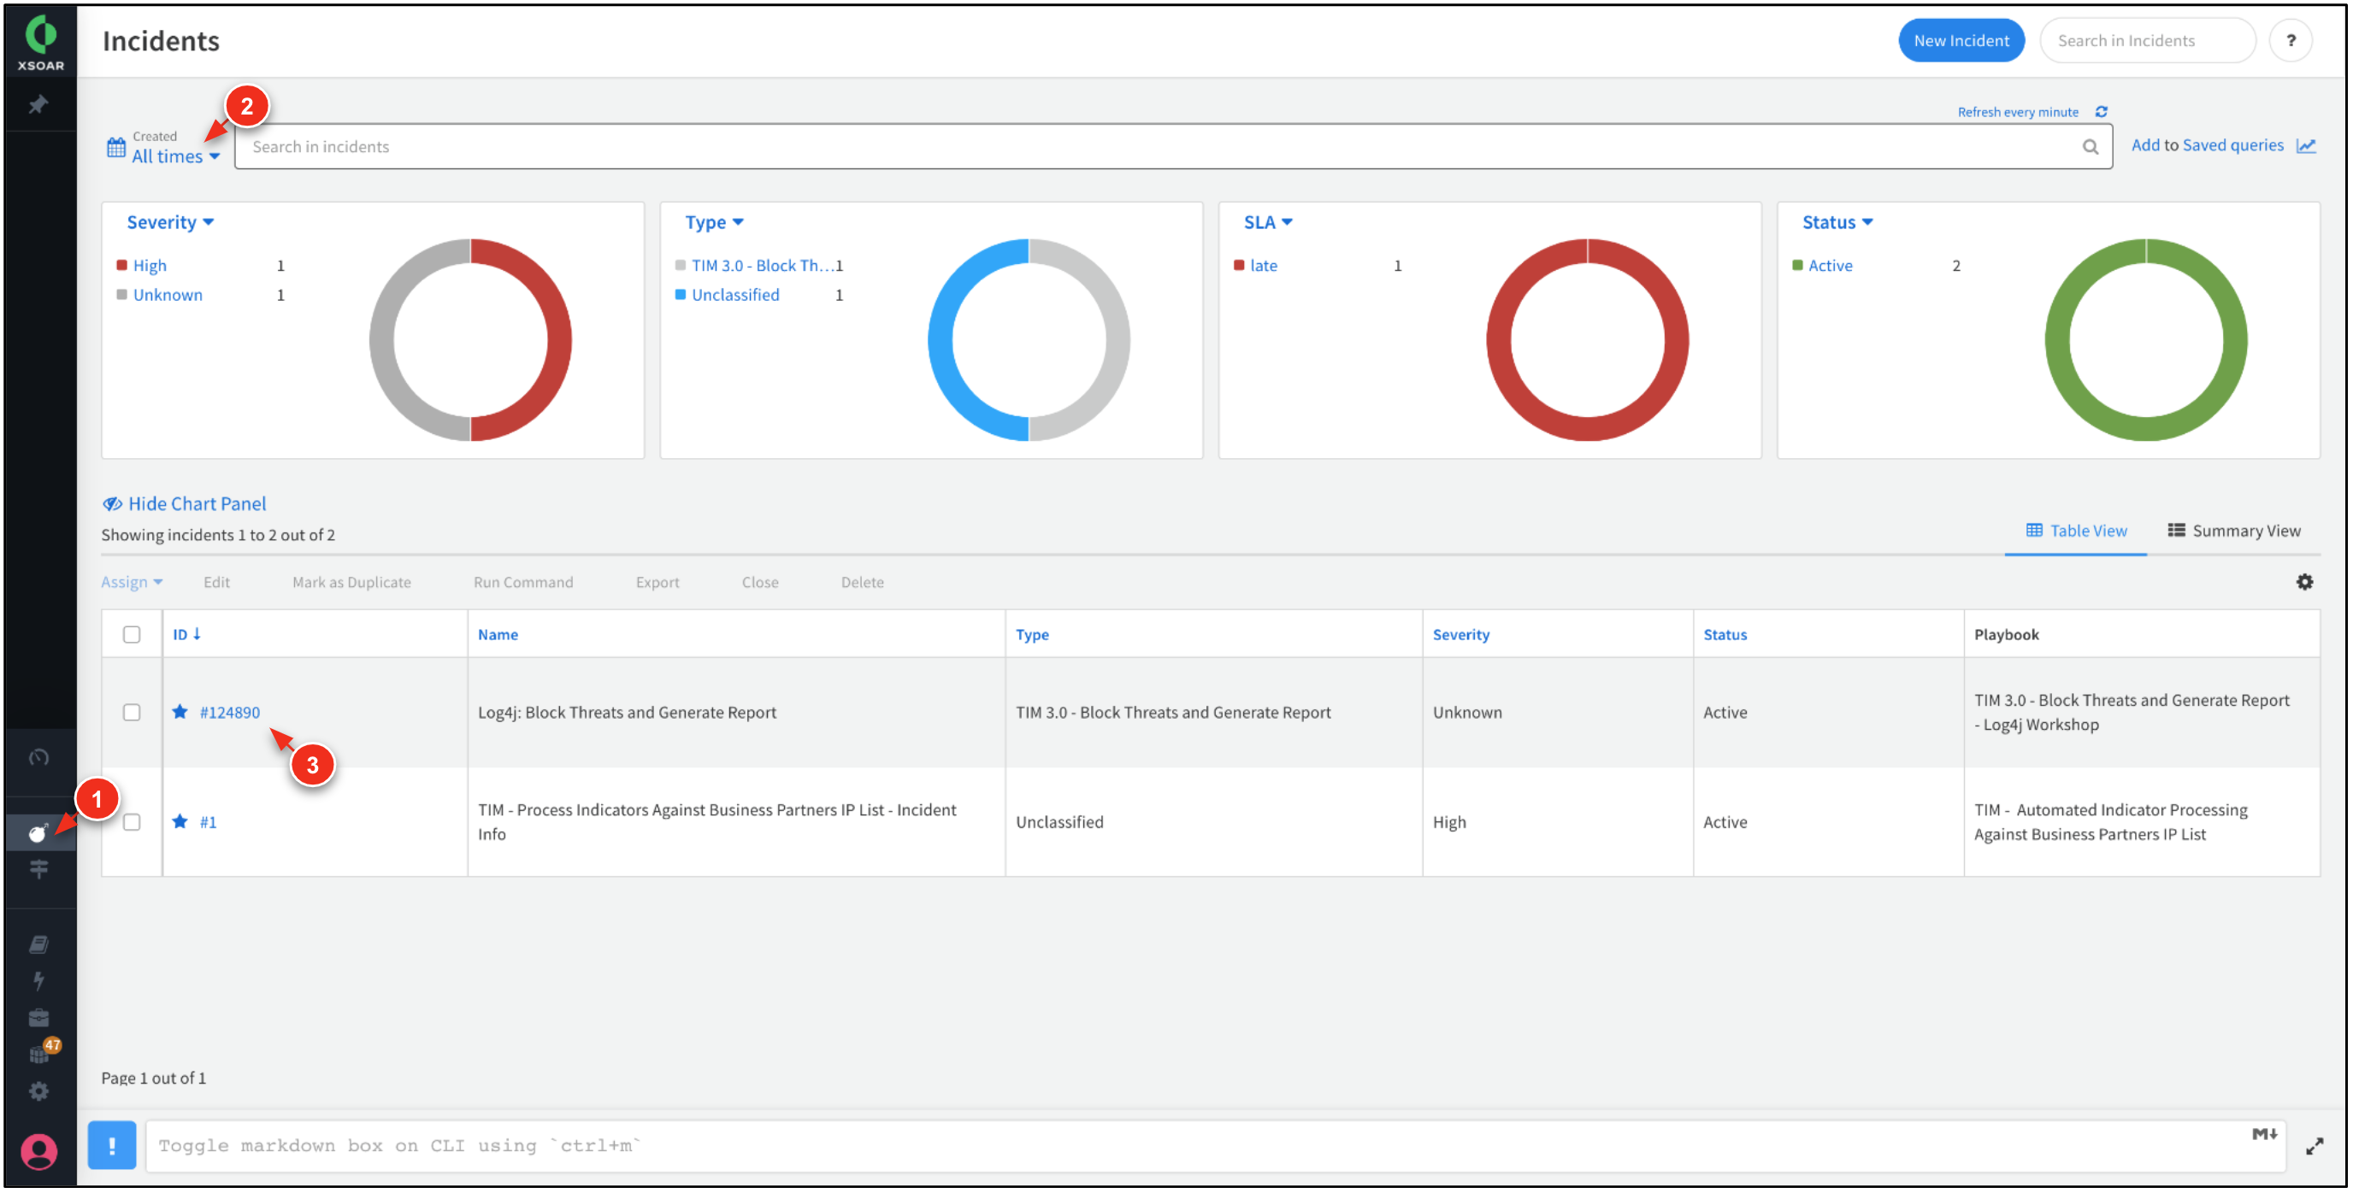Image resolution: width=2353 pixels, height=1193 pixels.
Task: Click the Close action
Action: (x=760, y=582)
